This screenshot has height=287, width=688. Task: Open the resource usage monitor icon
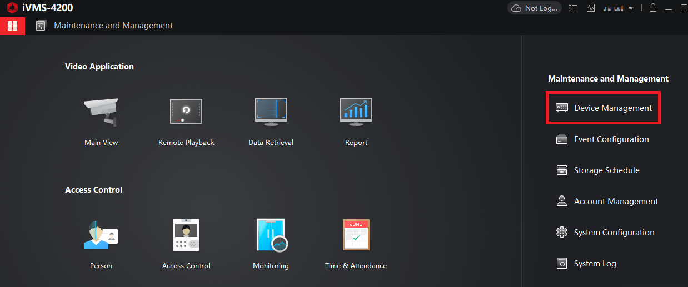590,8
